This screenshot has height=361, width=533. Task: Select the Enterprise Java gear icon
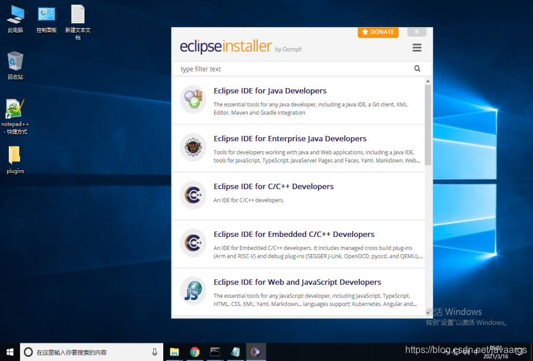193,147
